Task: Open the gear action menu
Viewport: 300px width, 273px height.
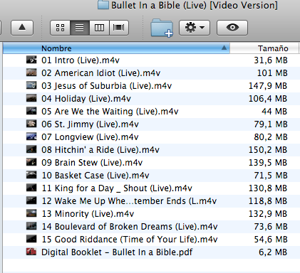Action: tap(195, 28)
